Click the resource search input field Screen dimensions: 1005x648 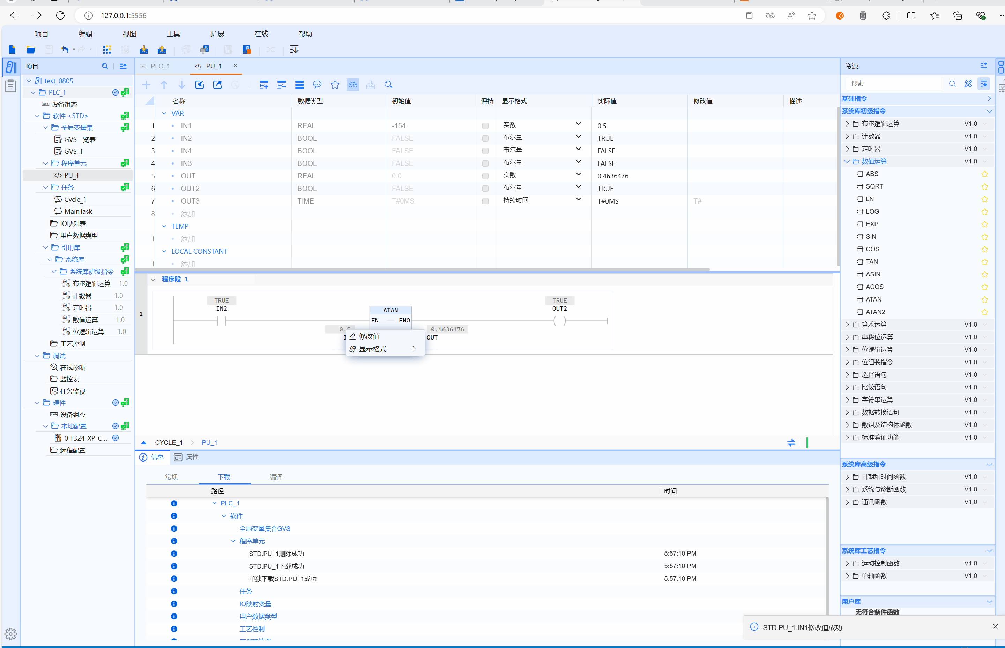893,84
